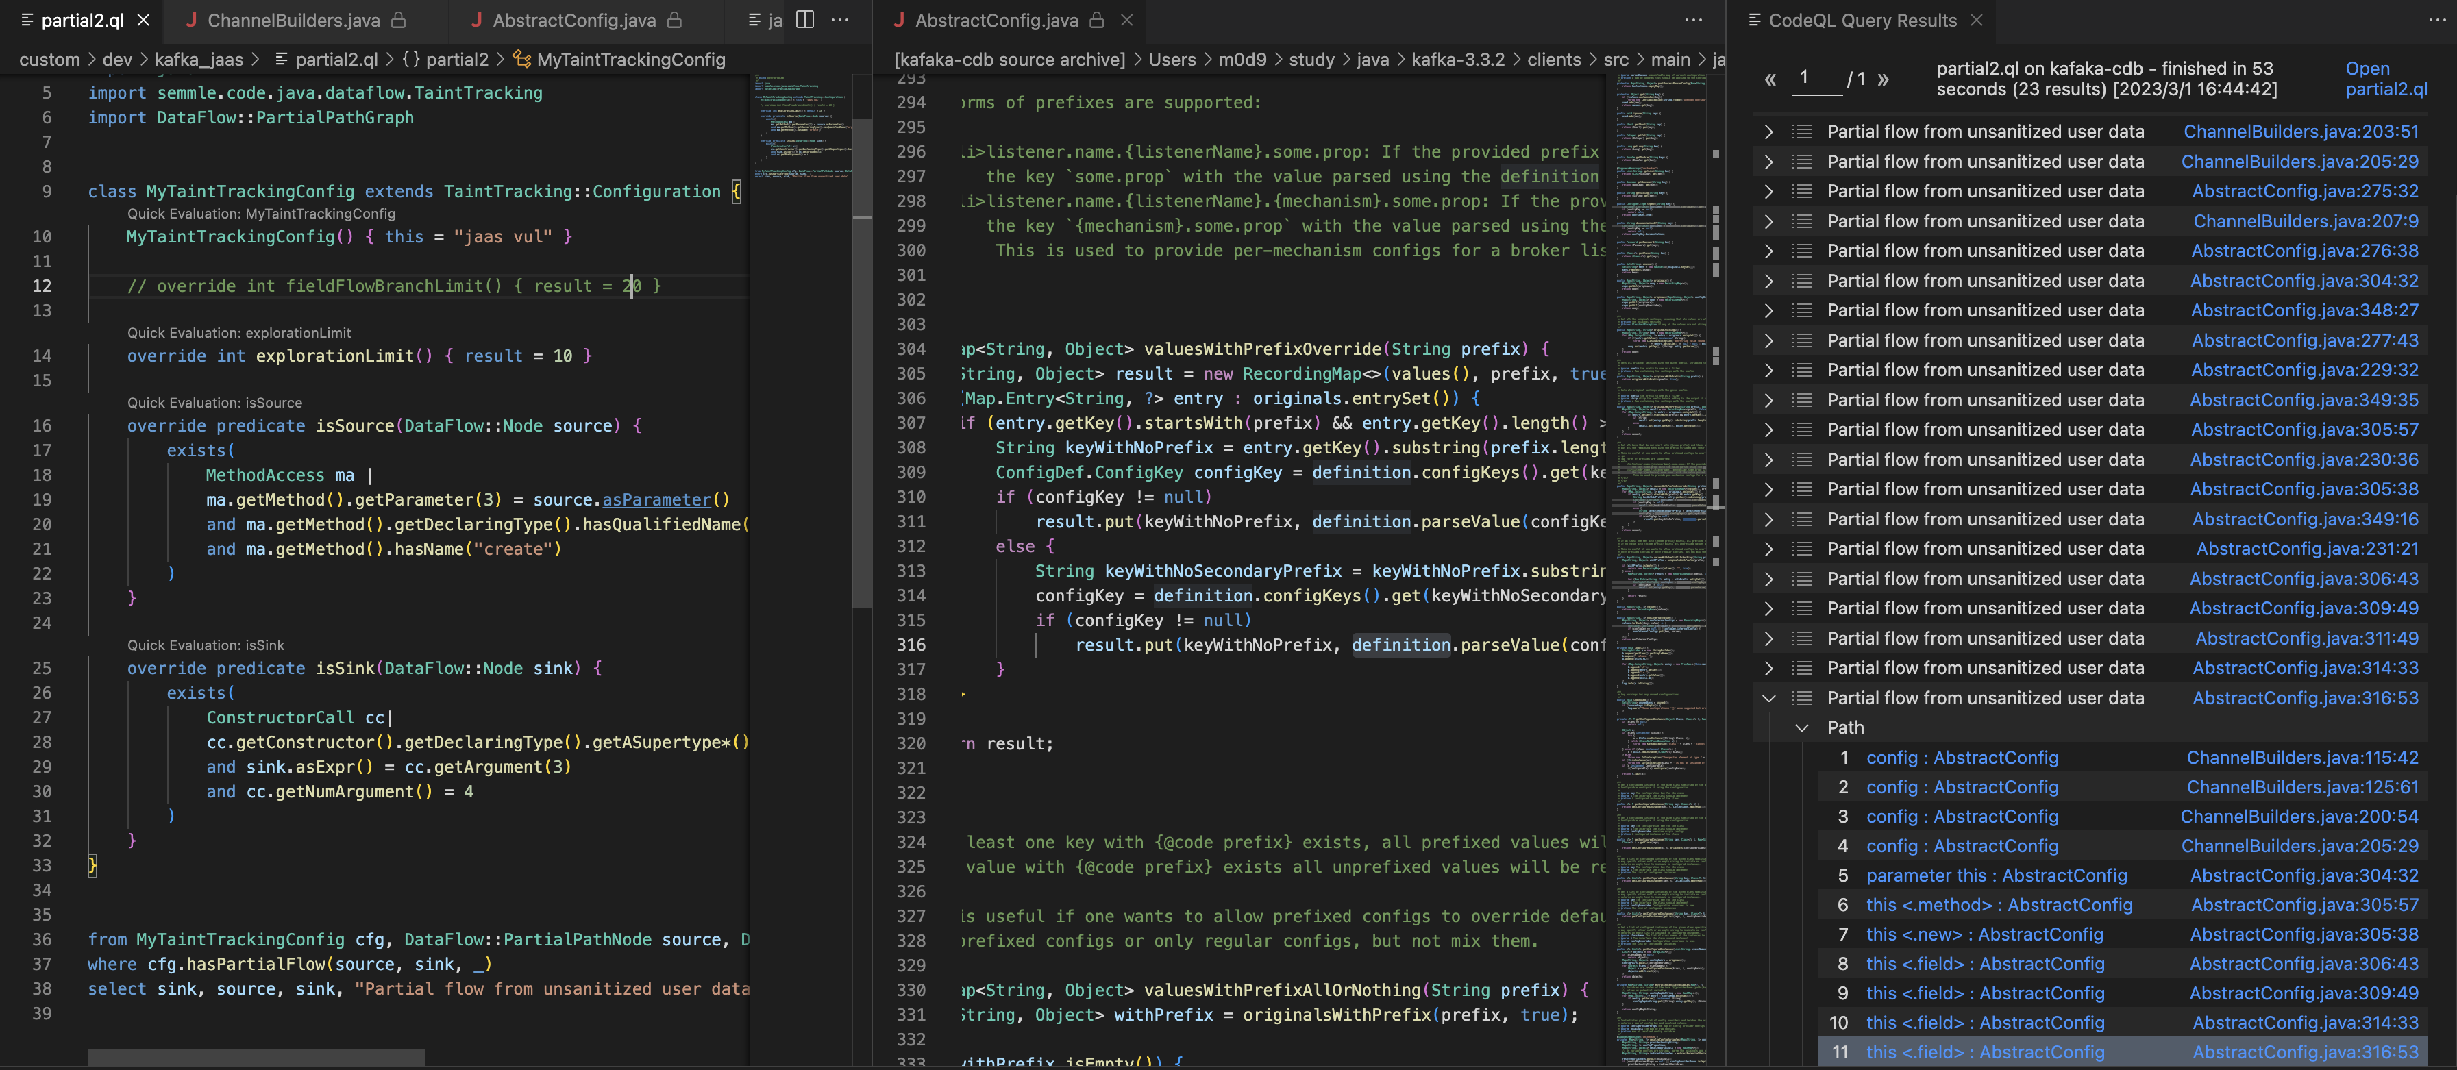The width and height of the screenshot is (2457, 1070).
Task: Open path step link ChannelBuilders.java:115:42
Action: 2302,758
